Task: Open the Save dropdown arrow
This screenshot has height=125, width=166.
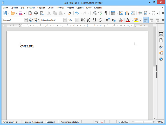Action: (24, 13)
